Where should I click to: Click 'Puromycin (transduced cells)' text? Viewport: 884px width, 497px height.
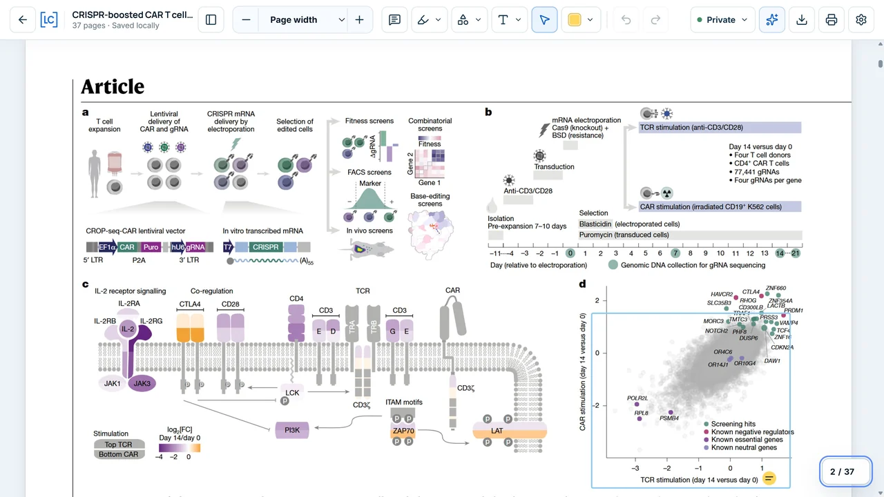point(624,235)
